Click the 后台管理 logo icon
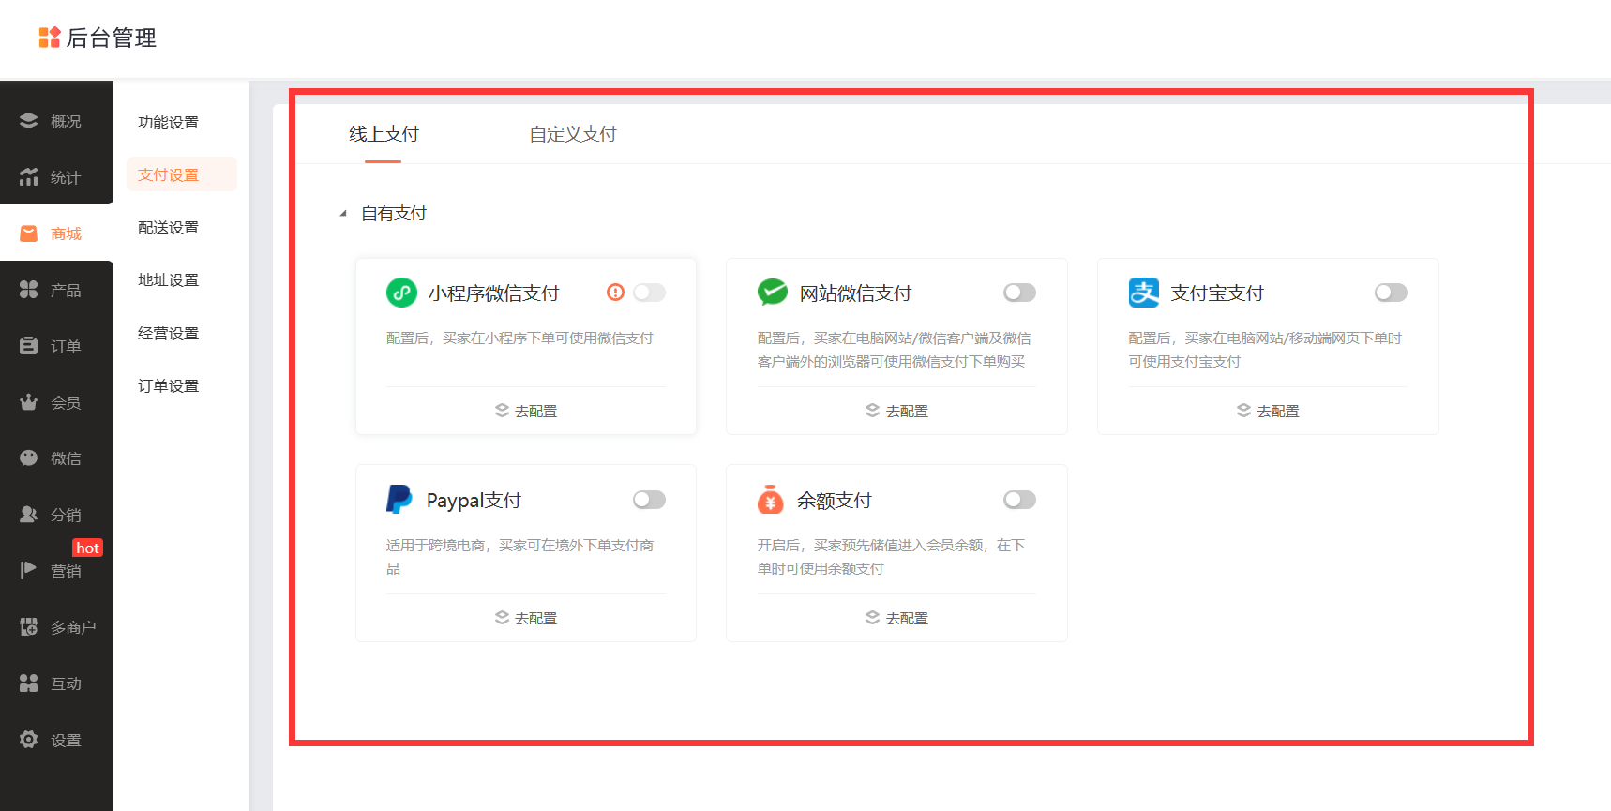Image resolution: width=1611 pixels, height=811 pixels. pyautogui.click(x=49, y=38)
